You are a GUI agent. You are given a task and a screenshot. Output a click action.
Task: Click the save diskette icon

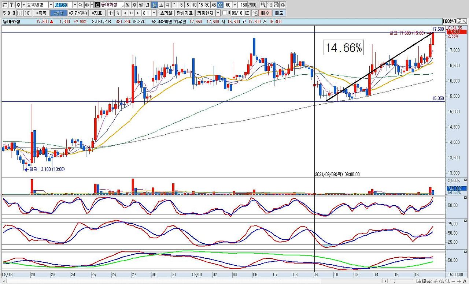(276, 5)
